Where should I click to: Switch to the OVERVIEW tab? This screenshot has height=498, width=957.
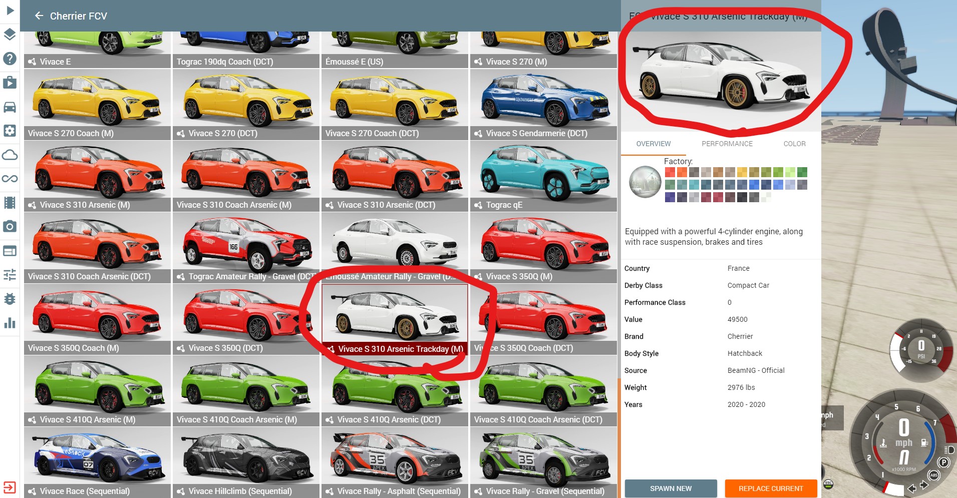pyautogui.click(x=653, y=144)
